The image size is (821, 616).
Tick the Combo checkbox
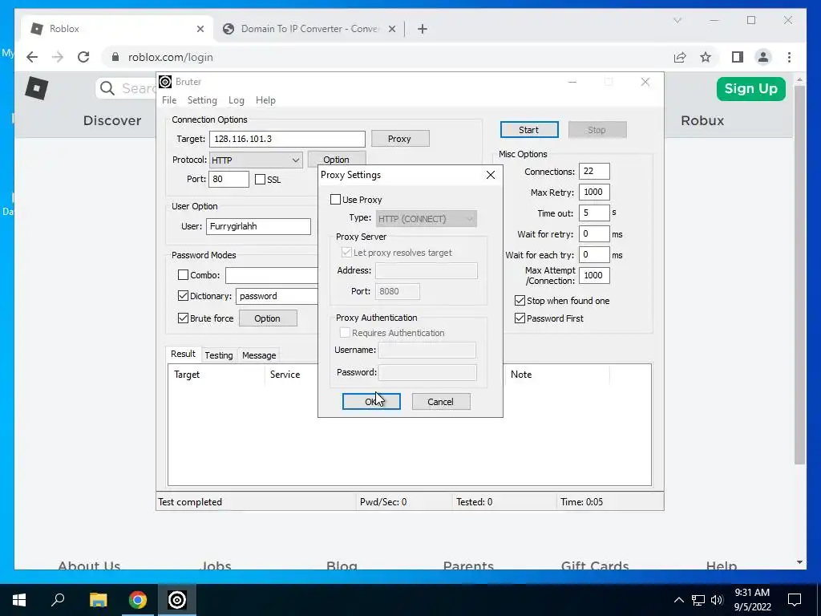coord(184,275)
